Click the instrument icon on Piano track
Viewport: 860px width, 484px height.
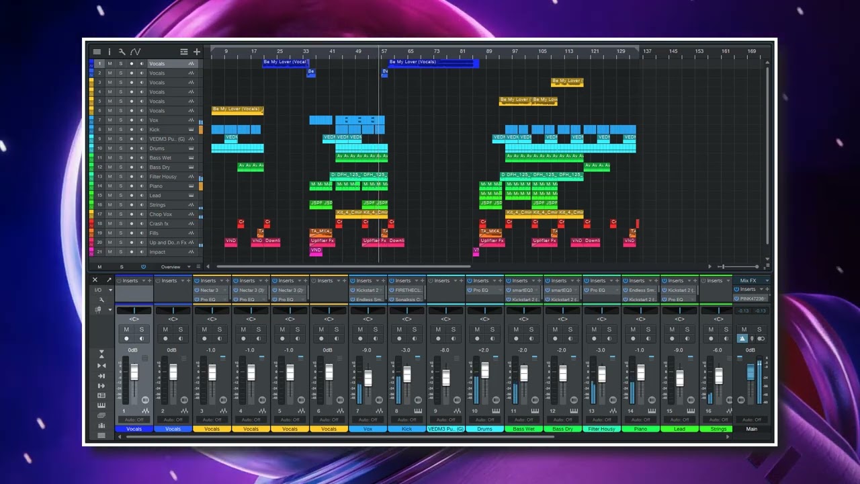click(191, 186)
